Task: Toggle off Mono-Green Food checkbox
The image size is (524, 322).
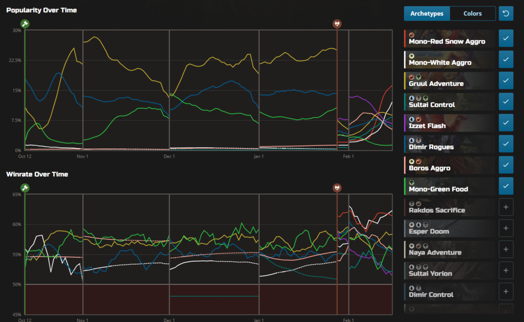Action: point(506,186)
